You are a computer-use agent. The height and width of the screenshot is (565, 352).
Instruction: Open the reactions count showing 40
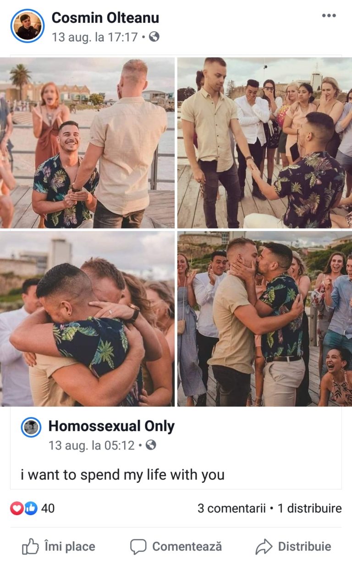click(48, 508)
